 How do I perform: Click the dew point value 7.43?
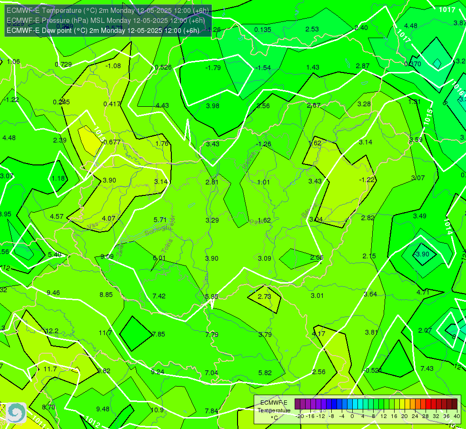point(427,368)
